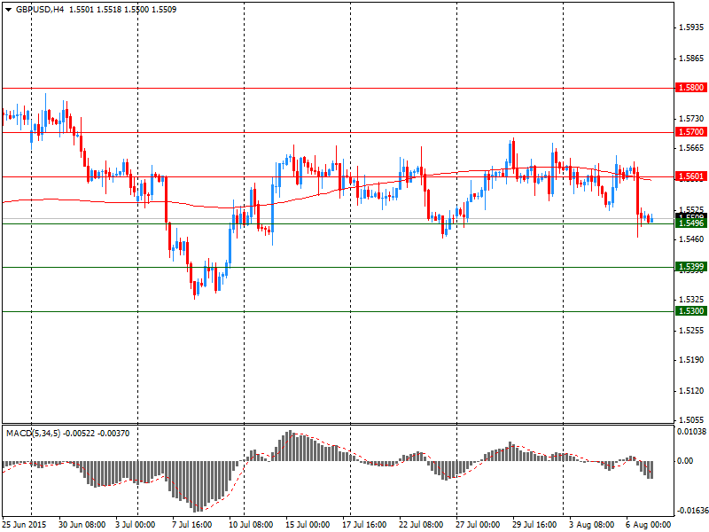Screen dimensions: 709x532
Task: Click the 6 Aug 00:00 time axis label
Action: (x=649, y=525)
